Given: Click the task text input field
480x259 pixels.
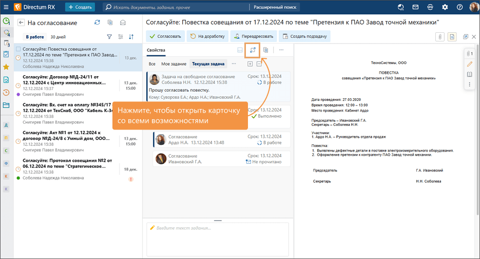Looking at the screenshot, I should [218, 240].
